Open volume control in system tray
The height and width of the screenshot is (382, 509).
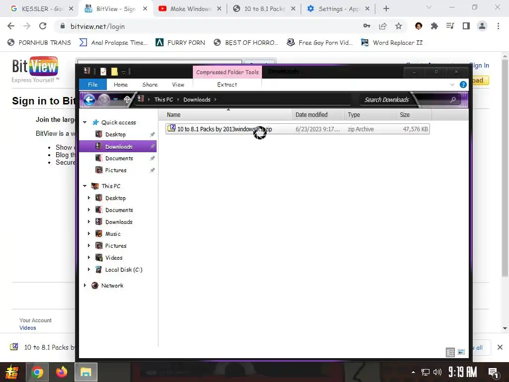pyautogui.click(x=437, y=372)
